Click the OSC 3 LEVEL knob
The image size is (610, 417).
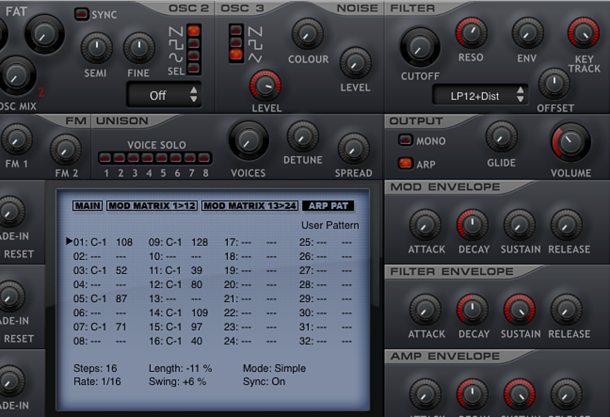pos(265,85)
